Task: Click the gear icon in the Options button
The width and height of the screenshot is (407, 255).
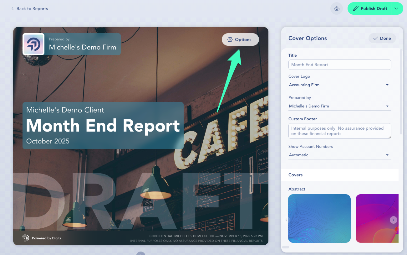Action: 230,39
